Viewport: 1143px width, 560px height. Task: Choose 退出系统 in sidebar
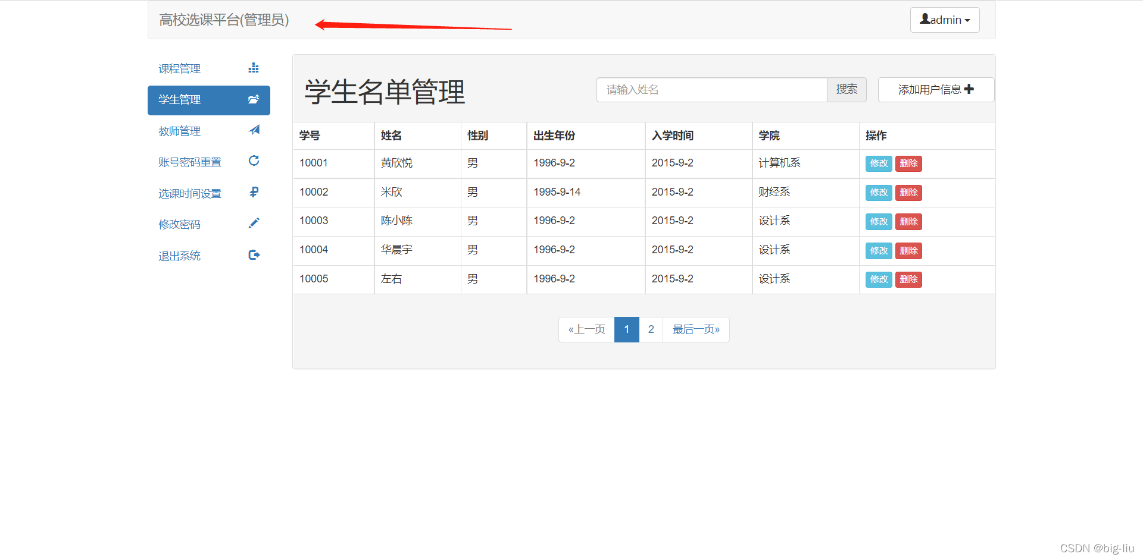click(x=208, y=256)
